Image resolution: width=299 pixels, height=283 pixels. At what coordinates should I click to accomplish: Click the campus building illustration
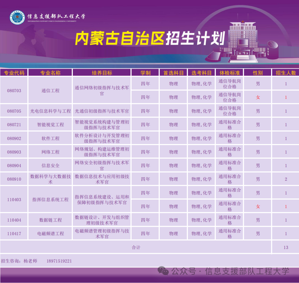pyautogui.click(x=242, y=41)
